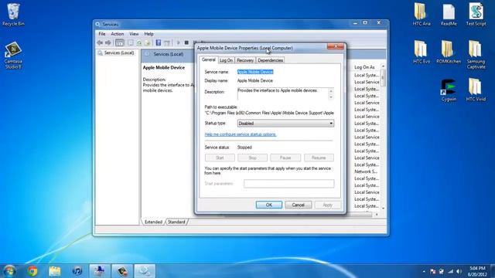Screen dimensions: 495x278
Task: Switch to the General tab
Action: 208,59
